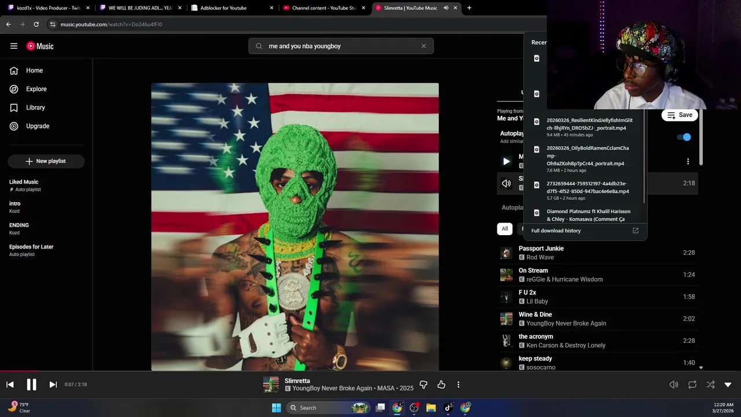Click the song progress bar
This screenshot has width=741, height=417.
(x=370, y=371)
